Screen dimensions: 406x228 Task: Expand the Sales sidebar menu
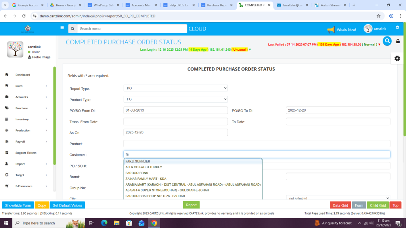(19, 86)
